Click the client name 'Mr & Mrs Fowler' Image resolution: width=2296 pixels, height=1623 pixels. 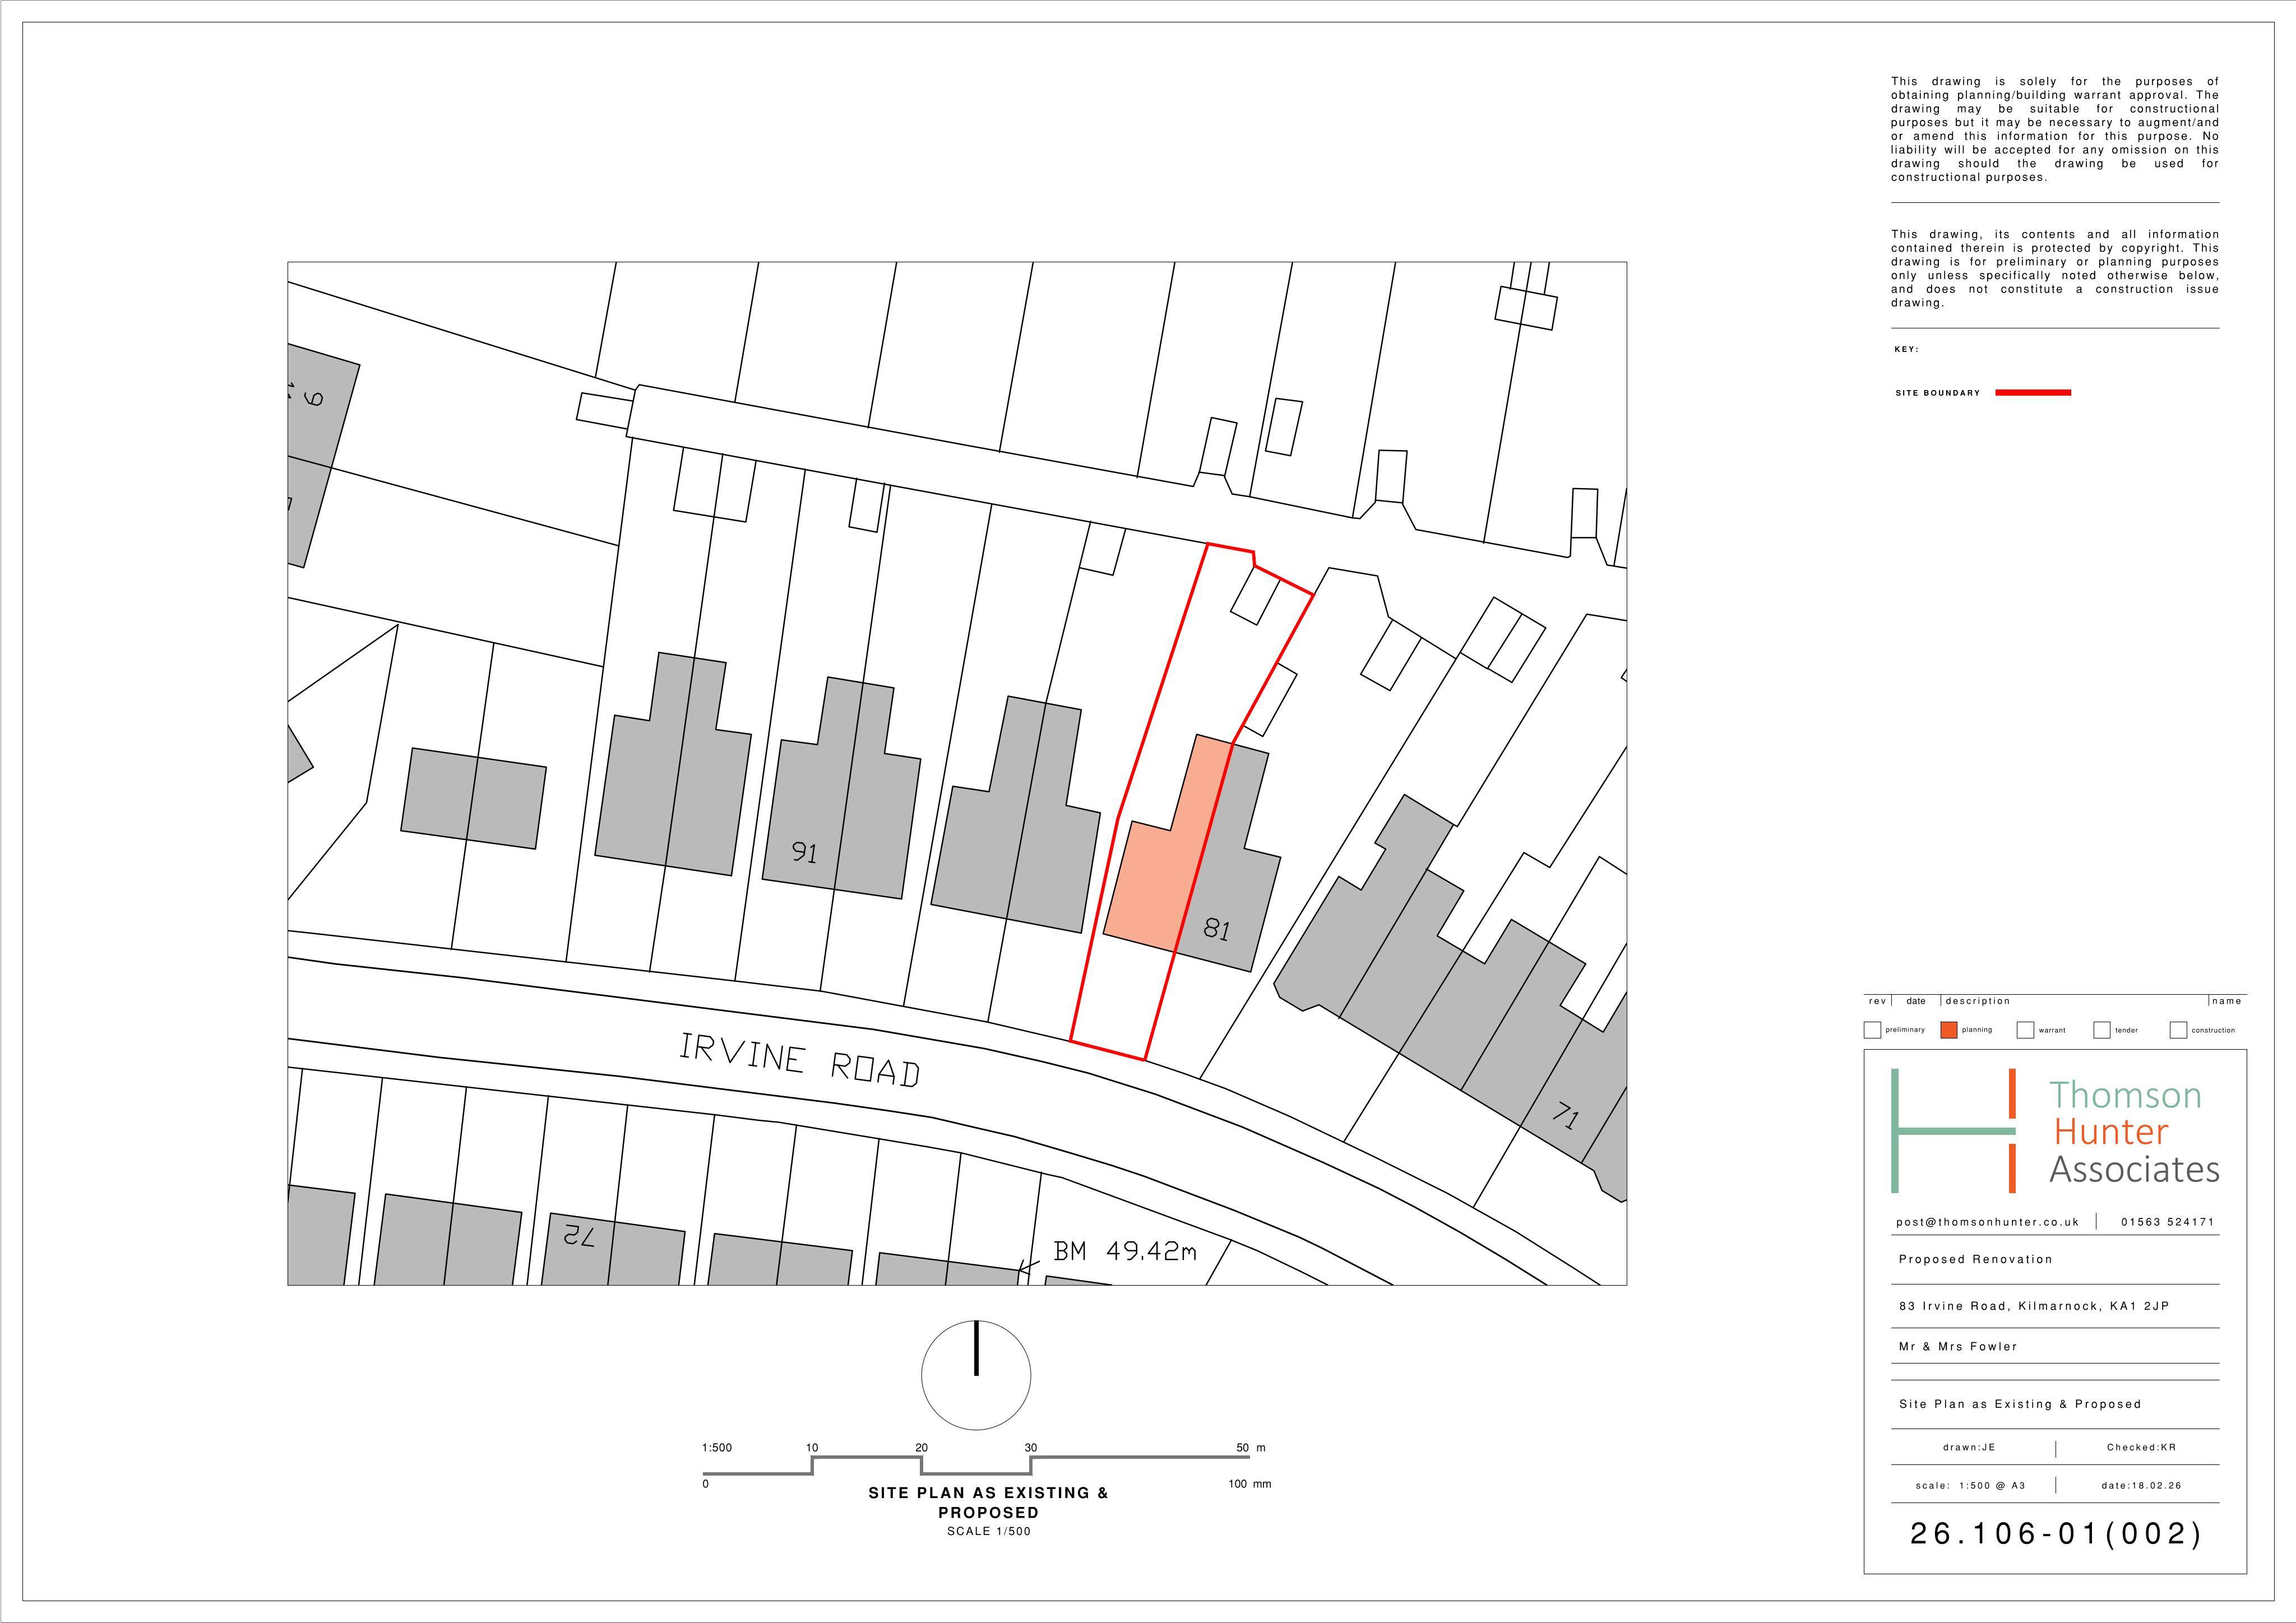click(x=1958, y=1346)
